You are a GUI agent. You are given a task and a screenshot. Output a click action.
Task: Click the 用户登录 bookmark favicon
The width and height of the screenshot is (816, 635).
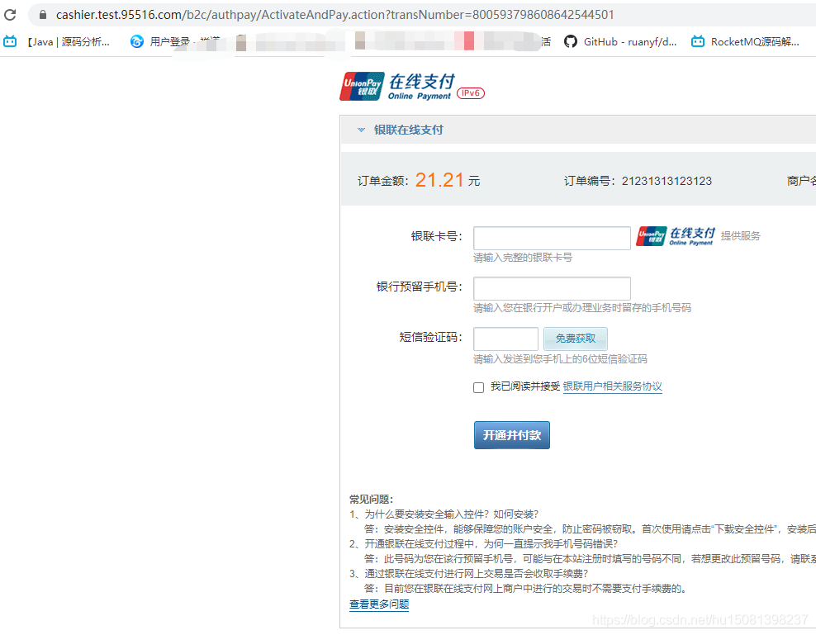click(x=136, y=41)
